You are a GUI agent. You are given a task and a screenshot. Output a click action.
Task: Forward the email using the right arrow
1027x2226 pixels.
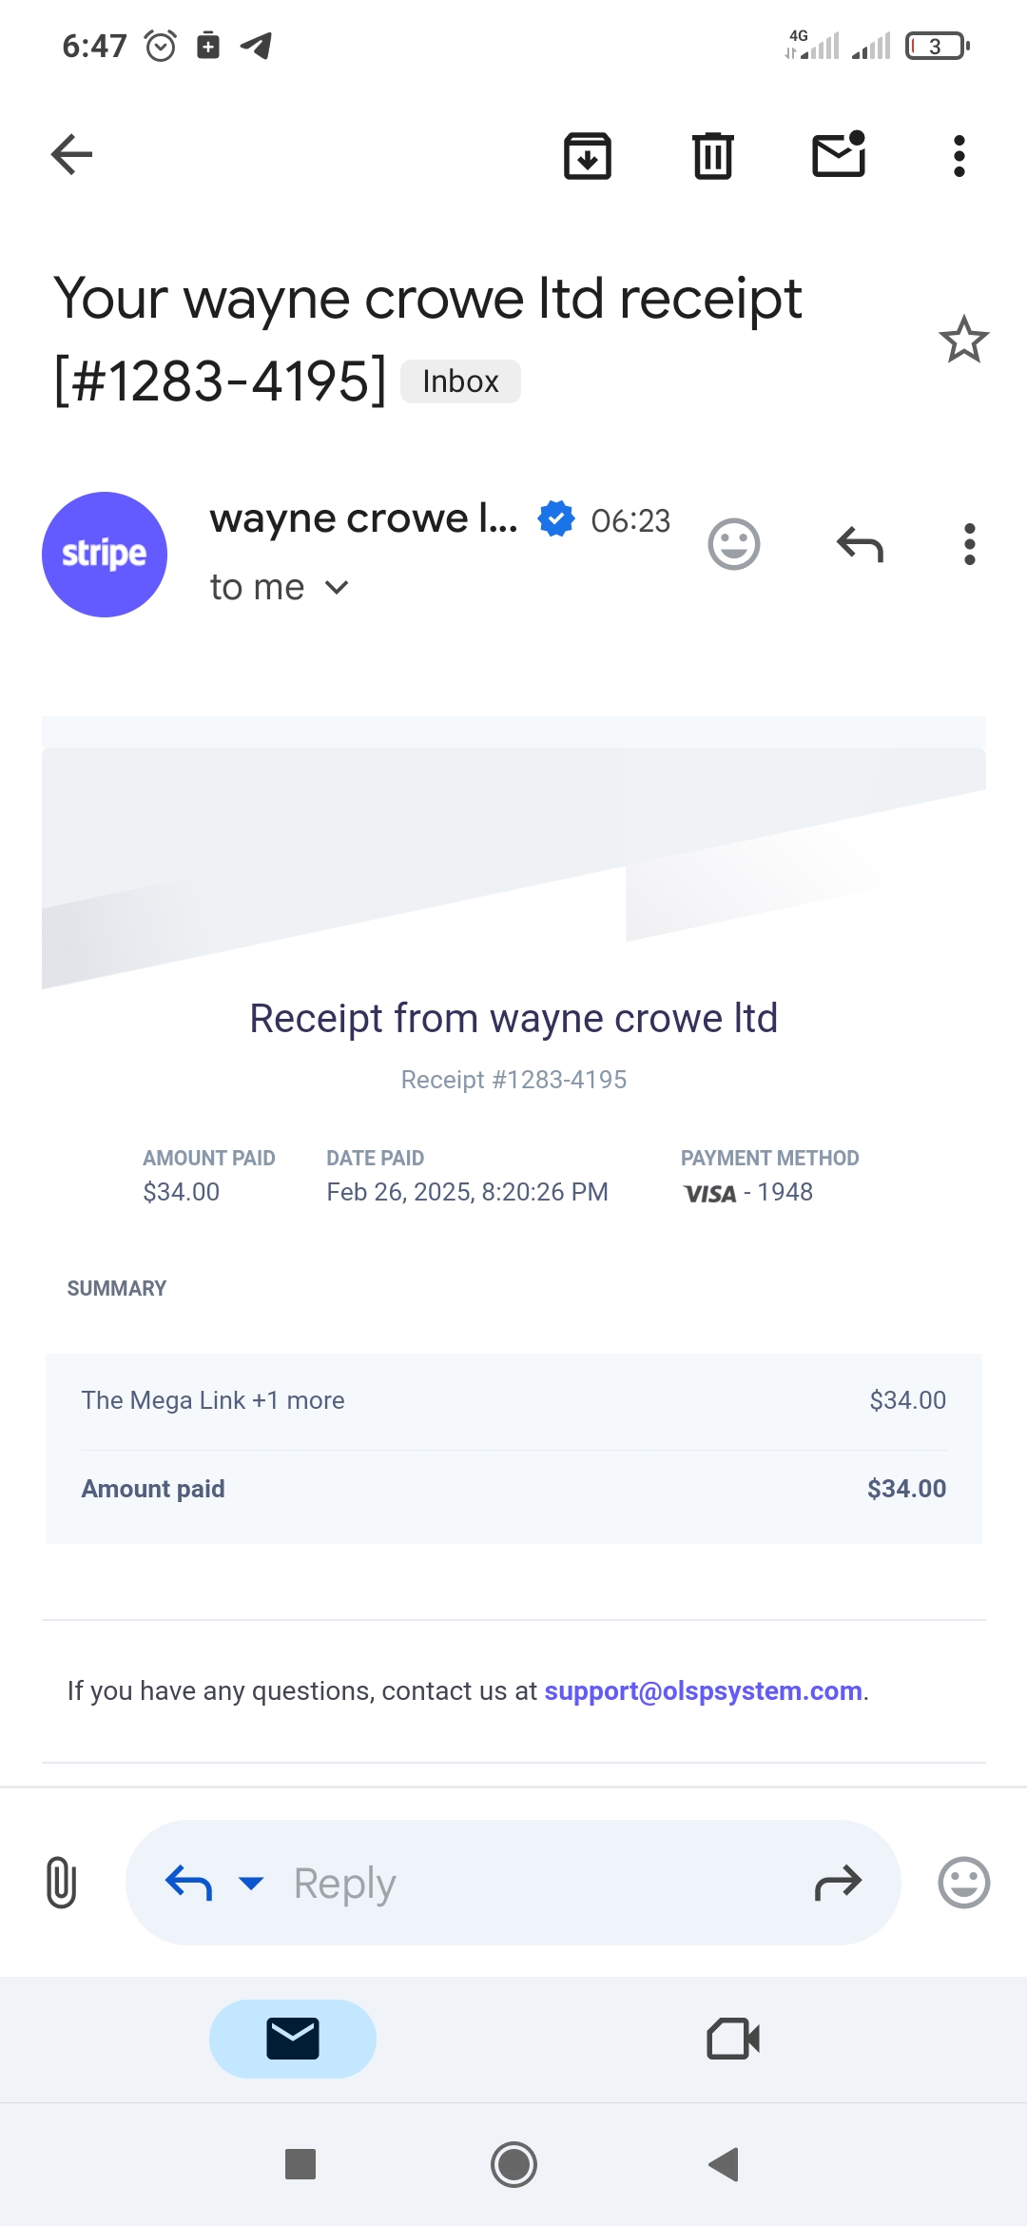point(838,1883)
